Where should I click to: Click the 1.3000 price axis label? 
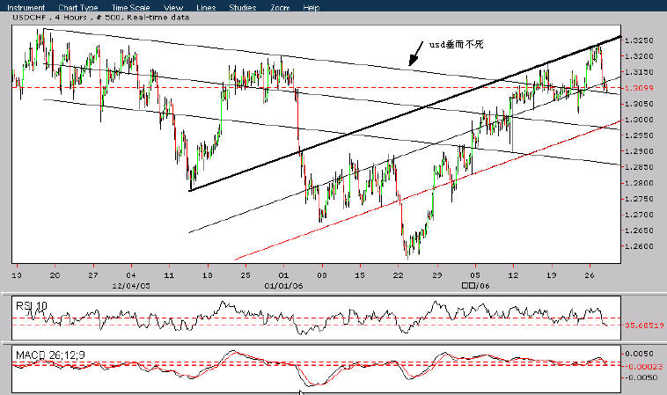[x=639, y=120]
